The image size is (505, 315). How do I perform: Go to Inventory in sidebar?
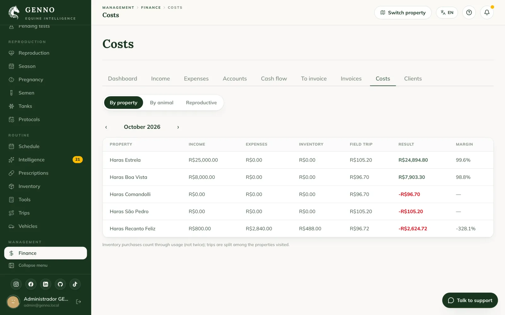tap(45, 186)
